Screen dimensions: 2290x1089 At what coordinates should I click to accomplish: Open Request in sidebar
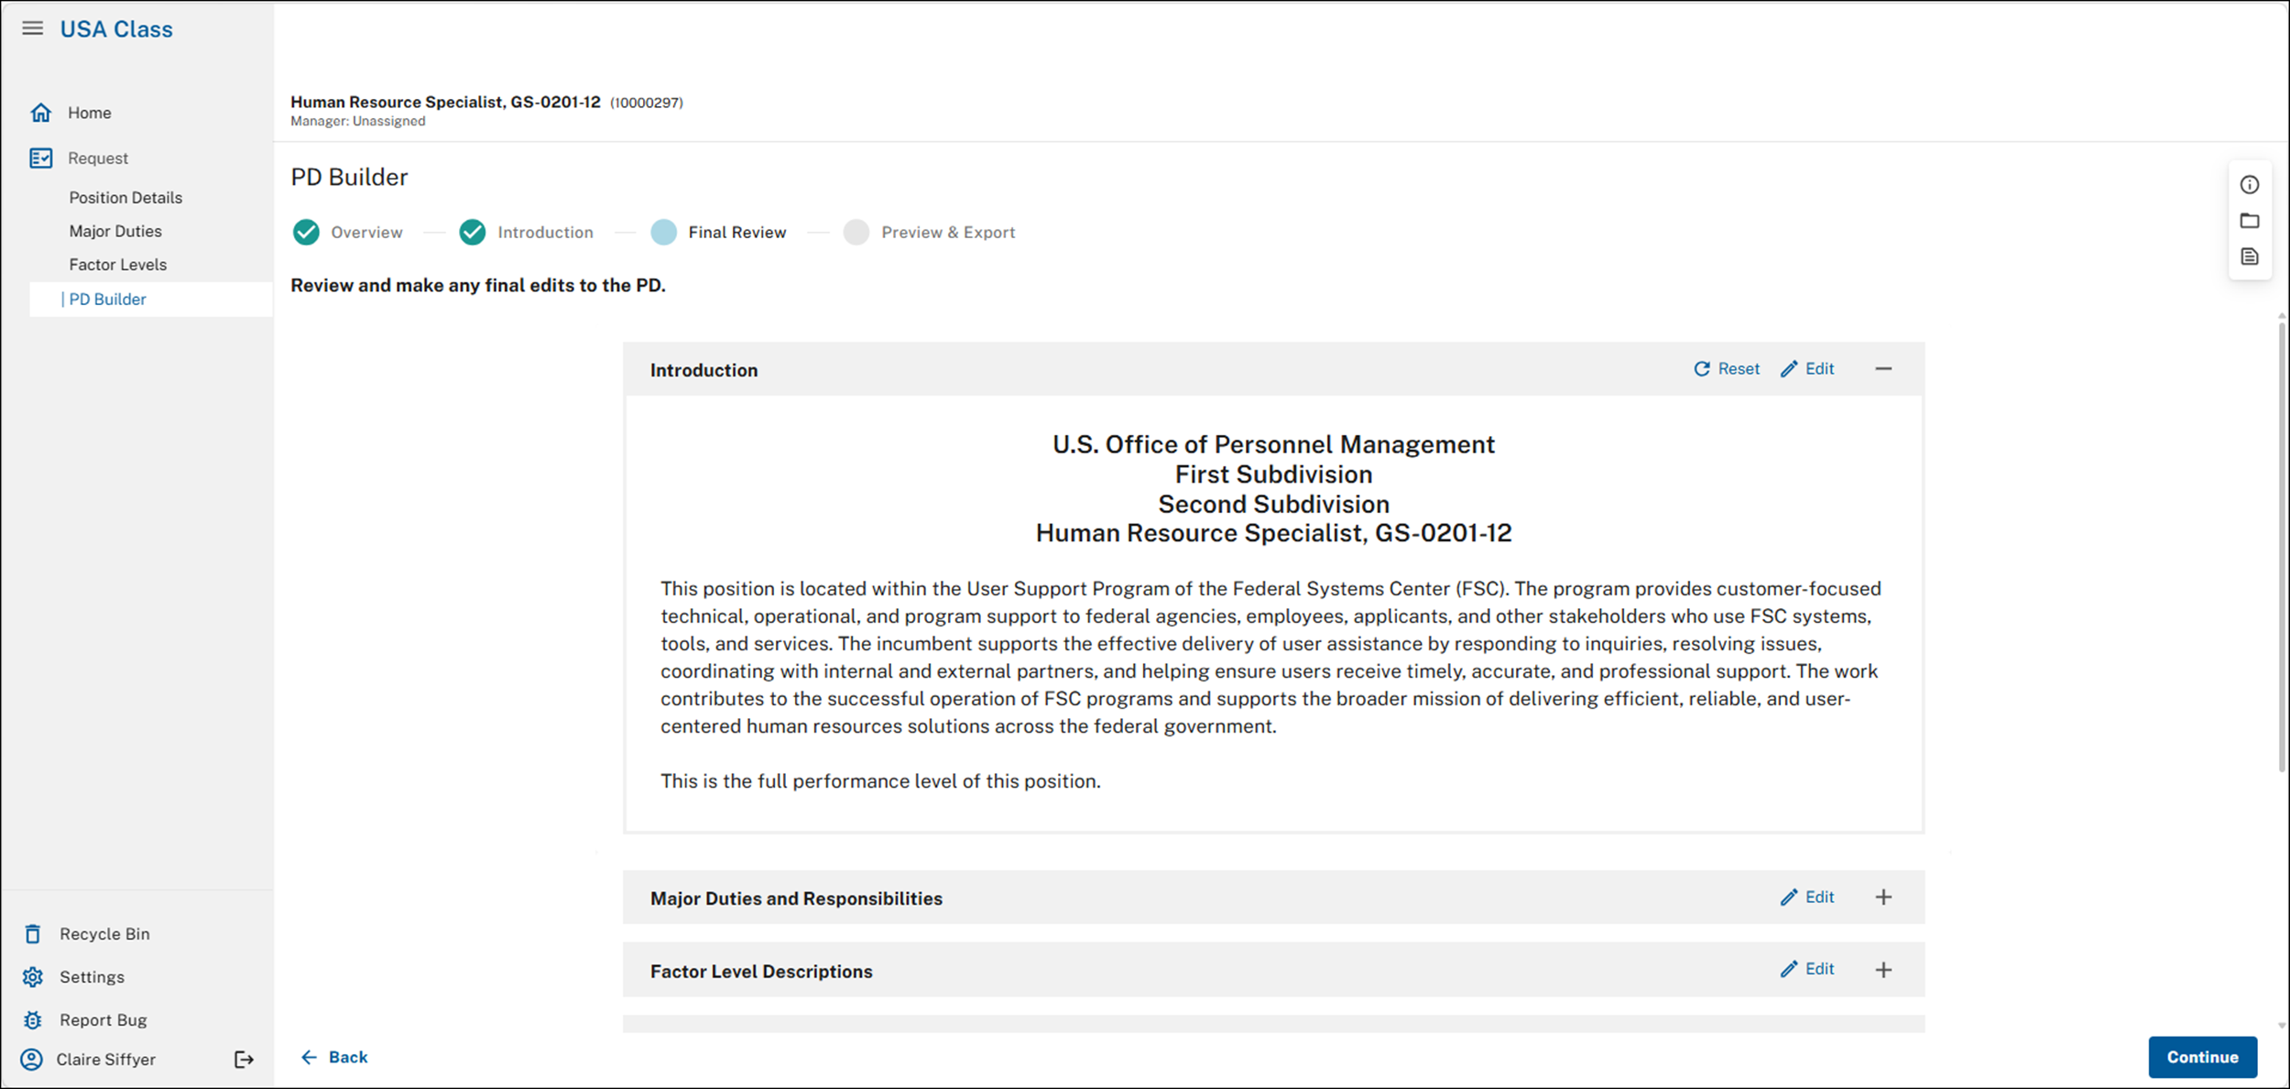coord(98,158)
